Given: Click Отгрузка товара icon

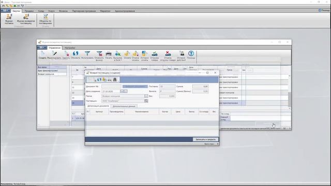Looking at the screenshot, I should pyautogui.click(x=155, y=56).
